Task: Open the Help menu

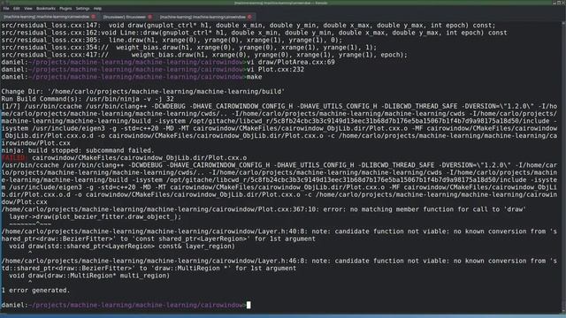Action: (x=97, y=8)
